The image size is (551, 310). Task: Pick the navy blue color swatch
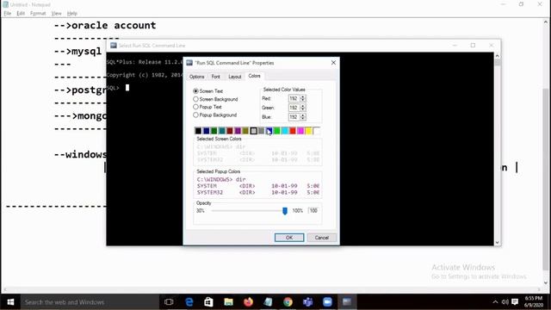[207, 131]
